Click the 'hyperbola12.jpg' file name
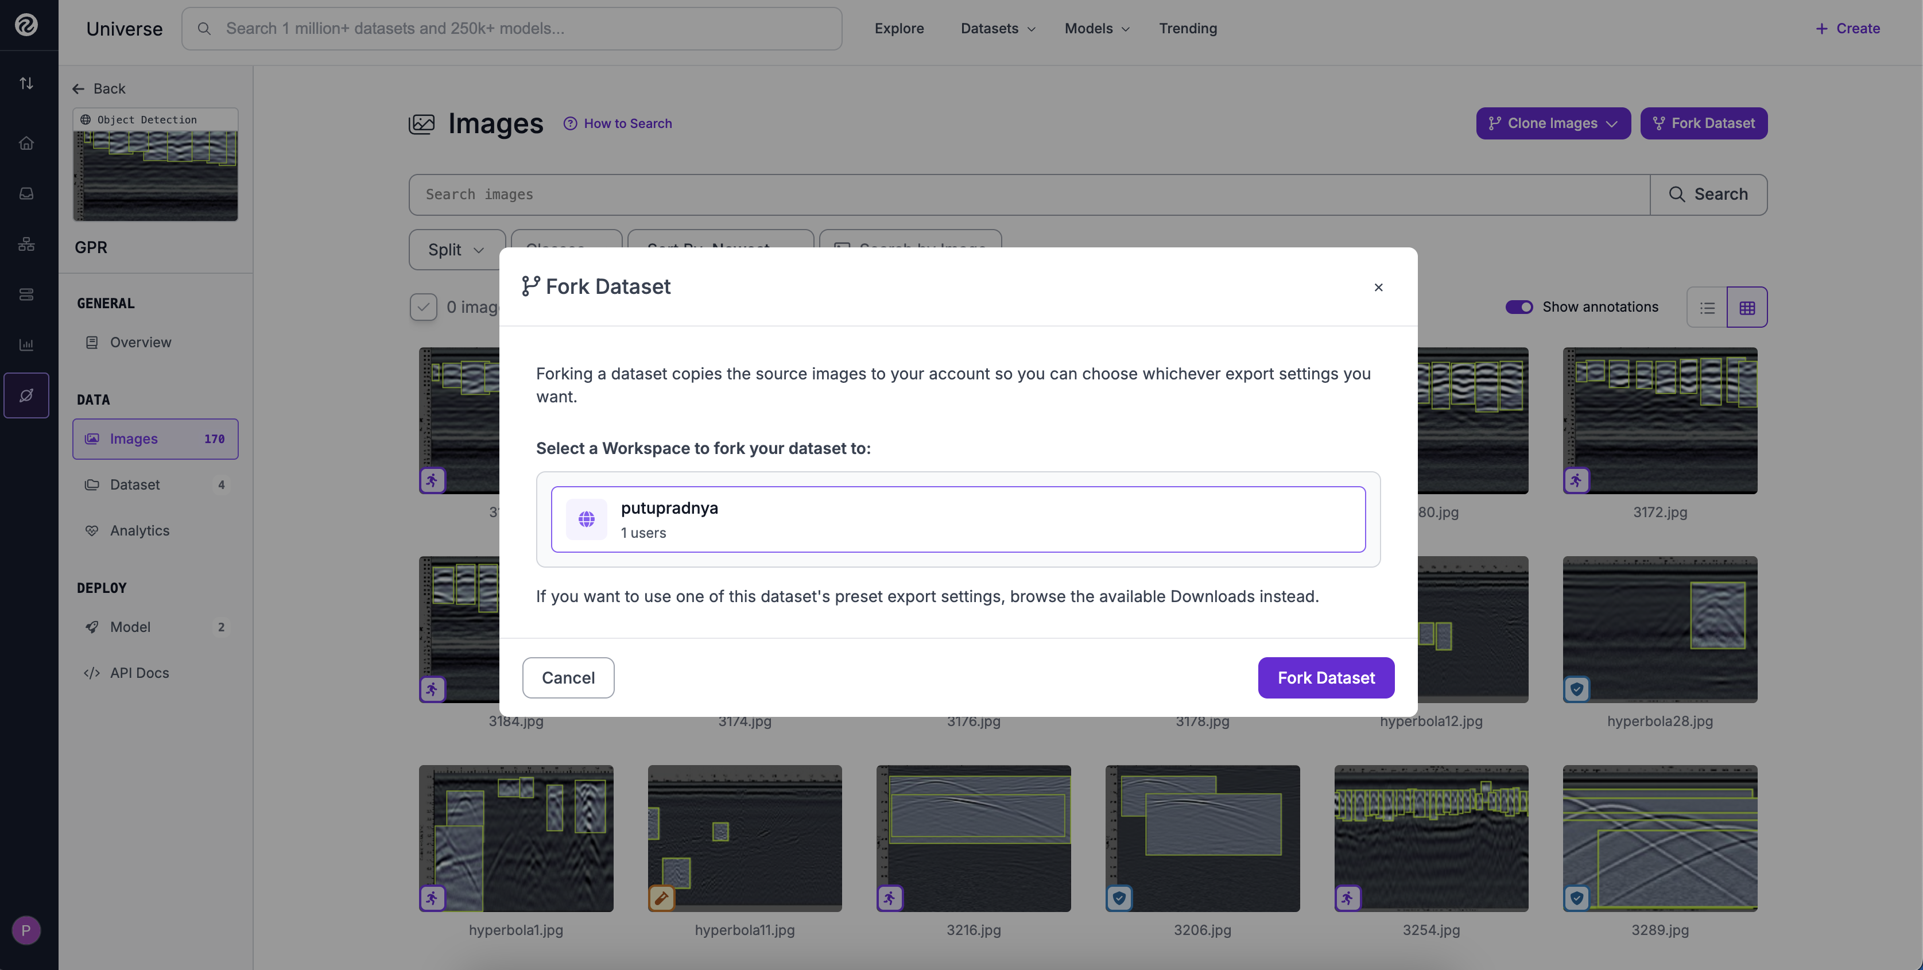The width and height of the screenshot is (1923, 970). 1431,721
